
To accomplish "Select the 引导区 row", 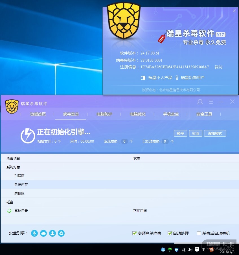I will point(120,176).
